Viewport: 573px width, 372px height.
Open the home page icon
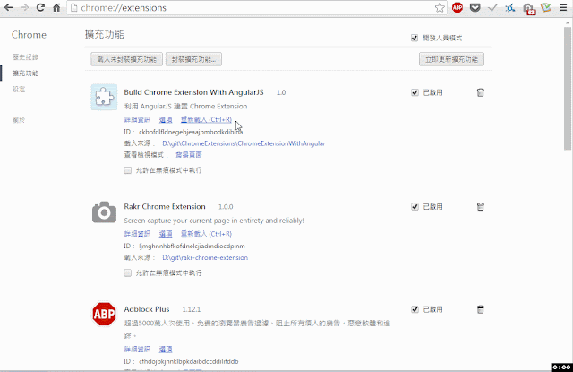click(56, 7)
